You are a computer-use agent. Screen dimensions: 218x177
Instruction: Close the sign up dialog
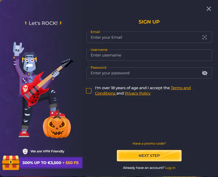[209, 9]
